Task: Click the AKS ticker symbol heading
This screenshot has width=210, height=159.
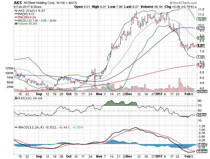Action: pos(18,3)
